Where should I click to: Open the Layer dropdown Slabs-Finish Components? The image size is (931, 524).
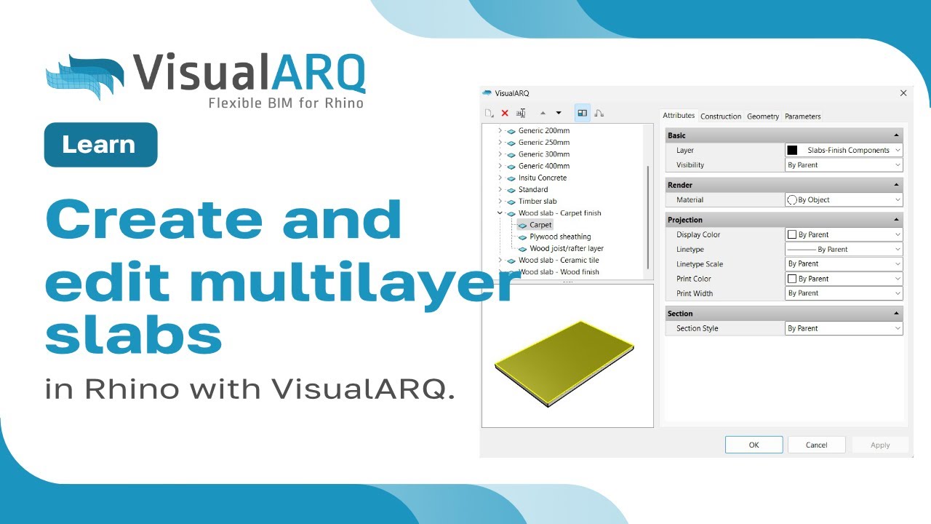click(844, 150)
